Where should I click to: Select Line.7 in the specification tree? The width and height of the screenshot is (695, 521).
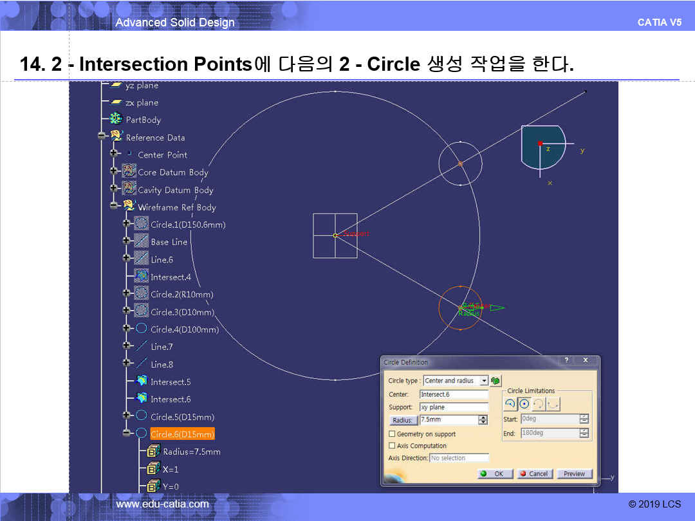click(162, 347)
